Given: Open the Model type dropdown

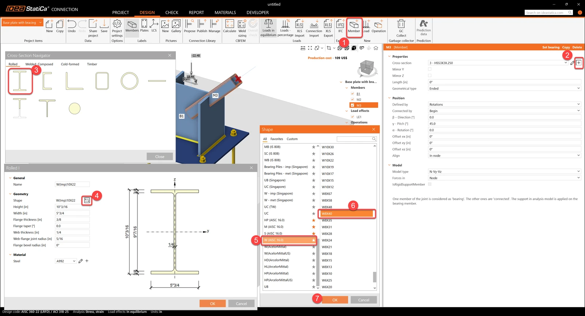Looking at the screenshot, I should 505,171.
